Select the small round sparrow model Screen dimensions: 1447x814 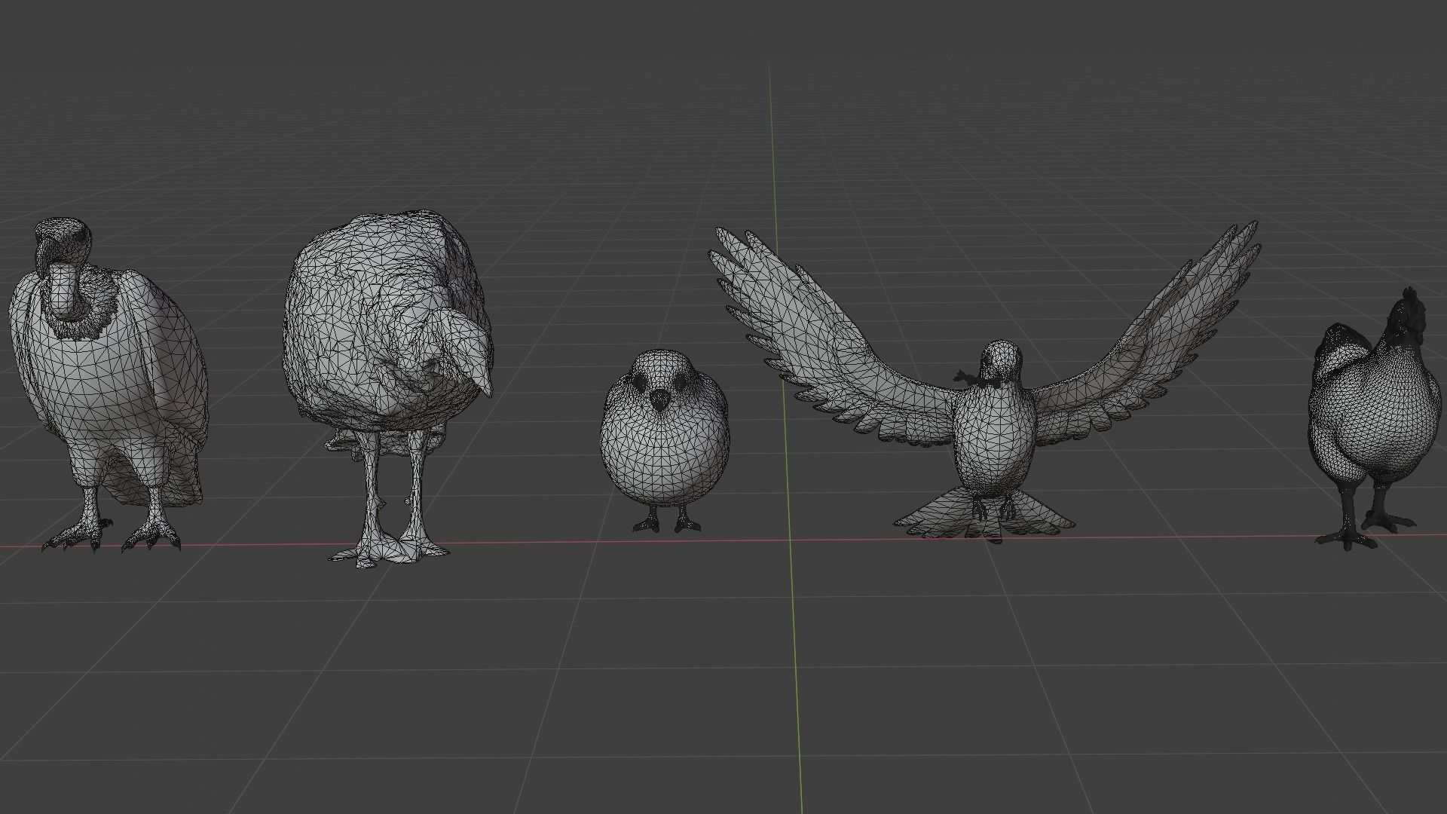pos(665,441)
